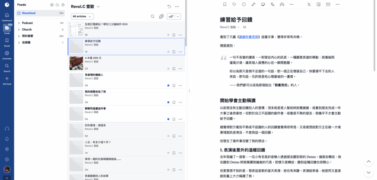Open the more options menu for the feed header
Viewport: 377px width, 180px height.
177,7
